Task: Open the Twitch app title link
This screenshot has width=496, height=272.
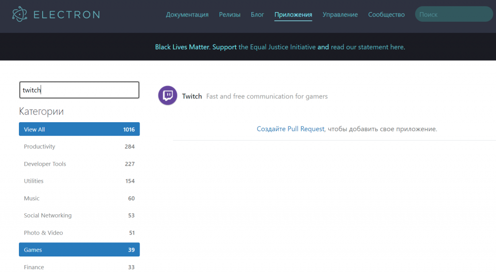Action: (x=192, y=96)
